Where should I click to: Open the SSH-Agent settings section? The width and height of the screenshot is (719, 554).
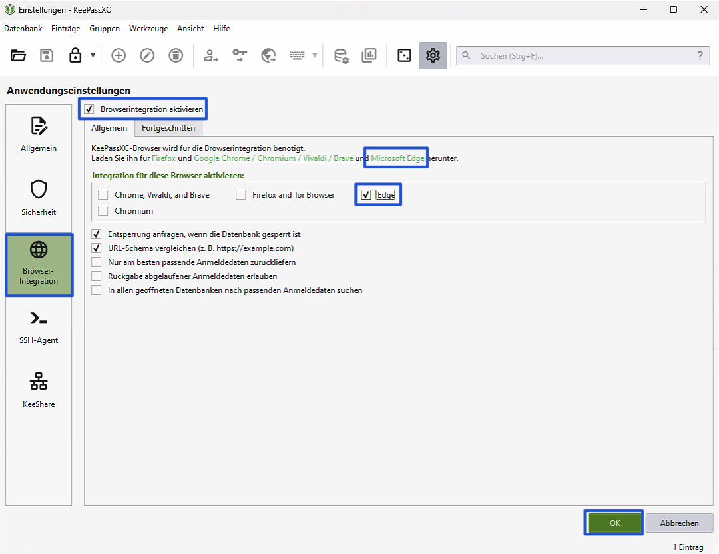point(39,326)
